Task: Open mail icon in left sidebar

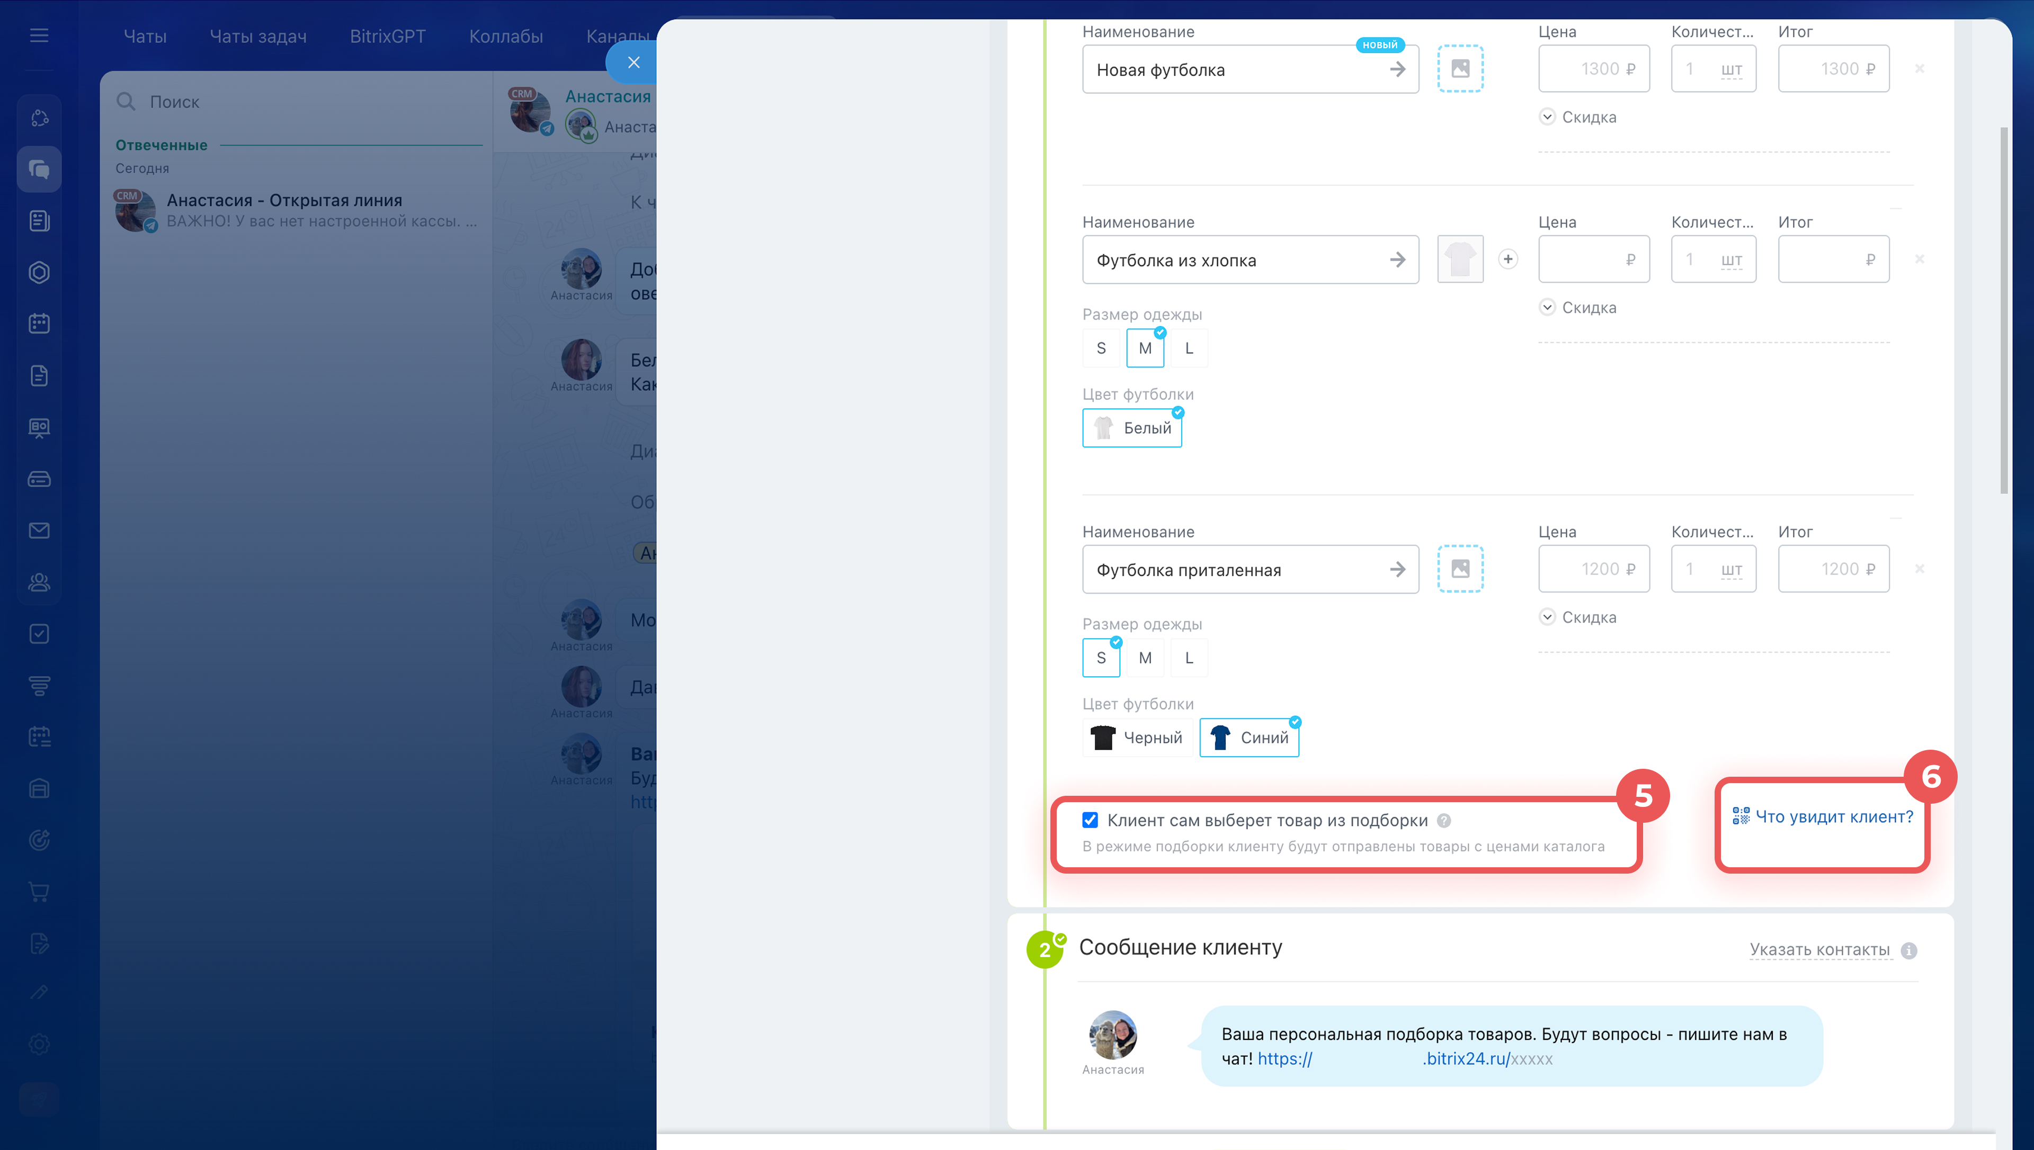Action: click(39, 530)
